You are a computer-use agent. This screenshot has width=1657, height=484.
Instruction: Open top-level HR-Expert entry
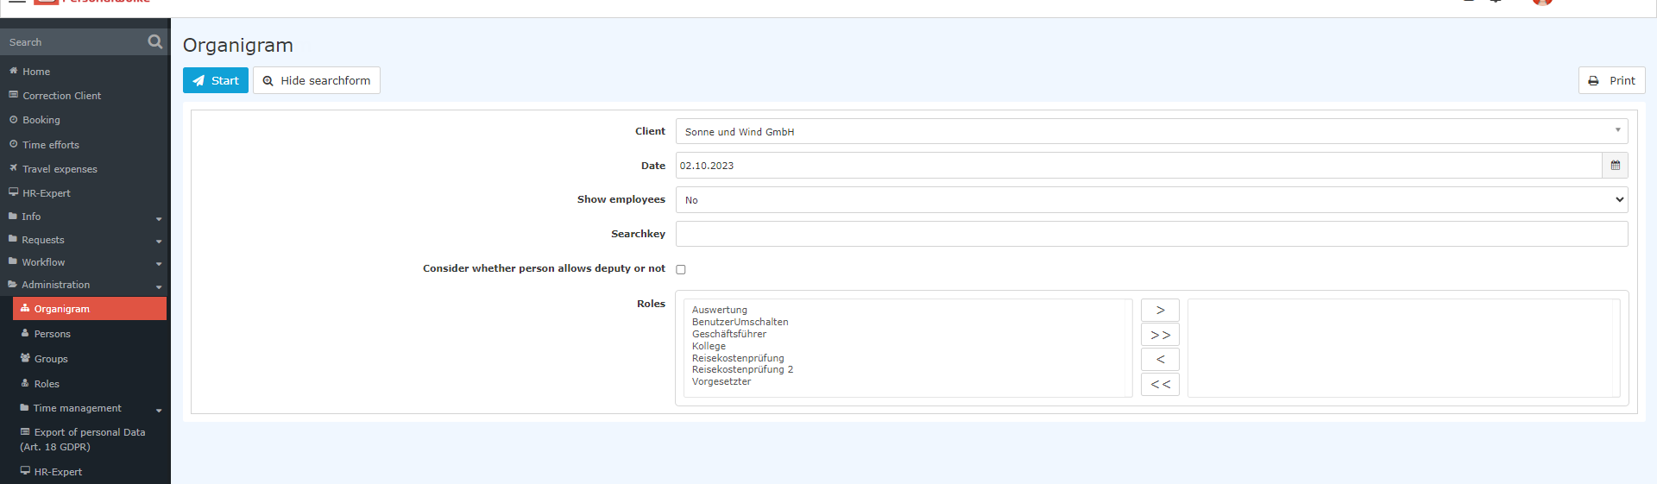pyautogui.click(x=47, y=193)
